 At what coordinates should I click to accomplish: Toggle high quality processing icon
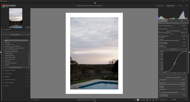141,100
